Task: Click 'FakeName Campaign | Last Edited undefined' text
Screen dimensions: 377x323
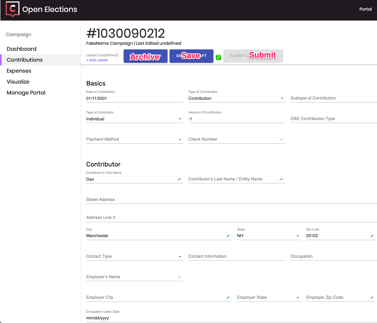Action: 134,43
